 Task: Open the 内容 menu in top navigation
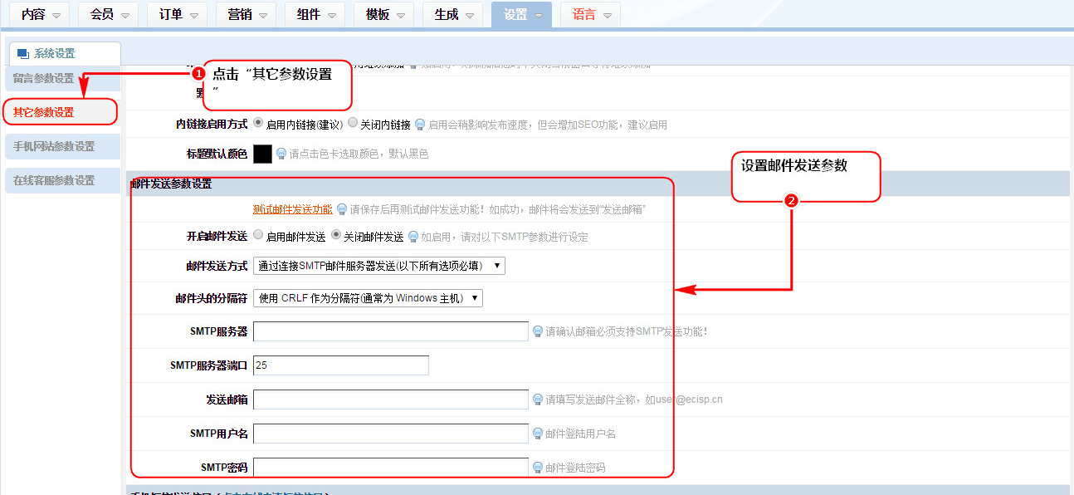coord(39,15)
